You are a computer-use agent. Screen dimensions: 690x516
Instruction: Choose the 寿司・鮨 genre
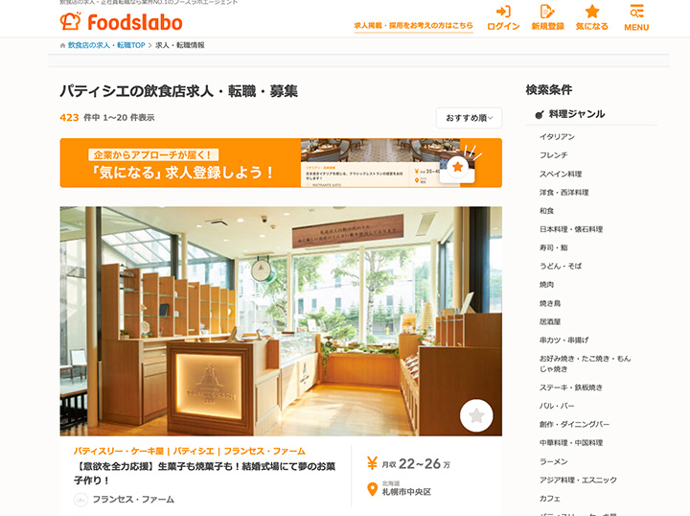click(x=554, y=247)
